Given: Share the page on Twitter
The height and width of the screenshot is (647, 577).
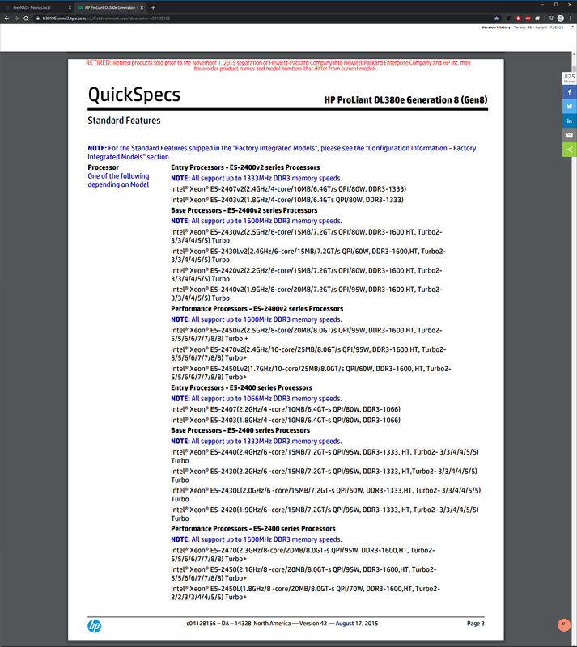Looking at the screenshot, I should tap(570, 107).
